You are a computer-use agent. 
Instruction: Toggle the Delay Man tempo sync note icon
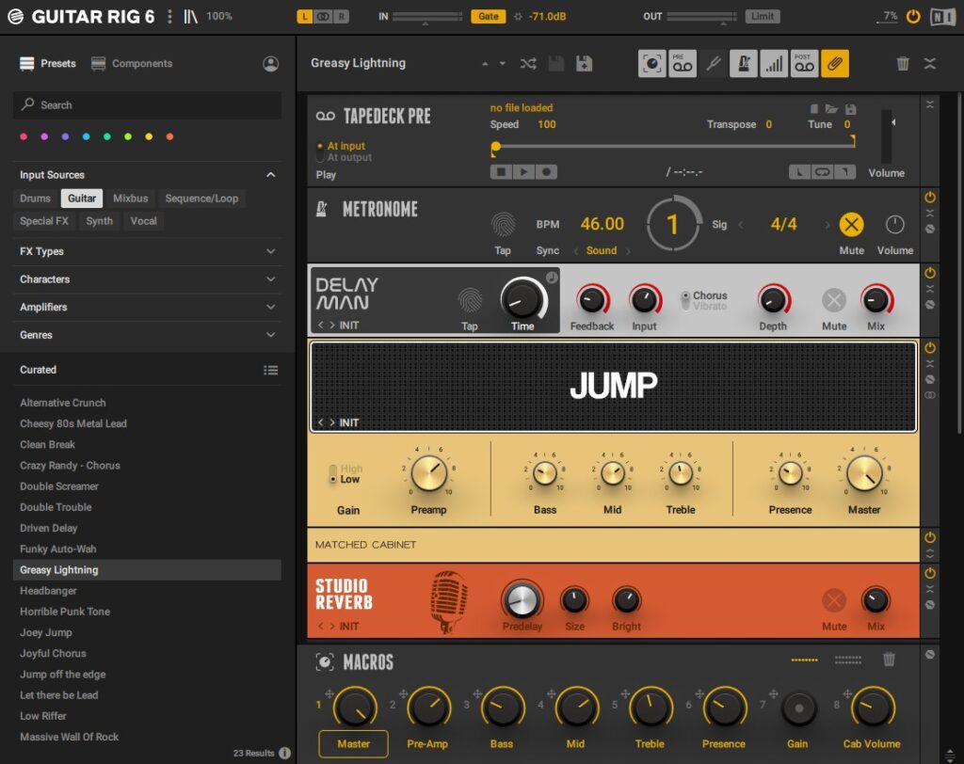552,278
